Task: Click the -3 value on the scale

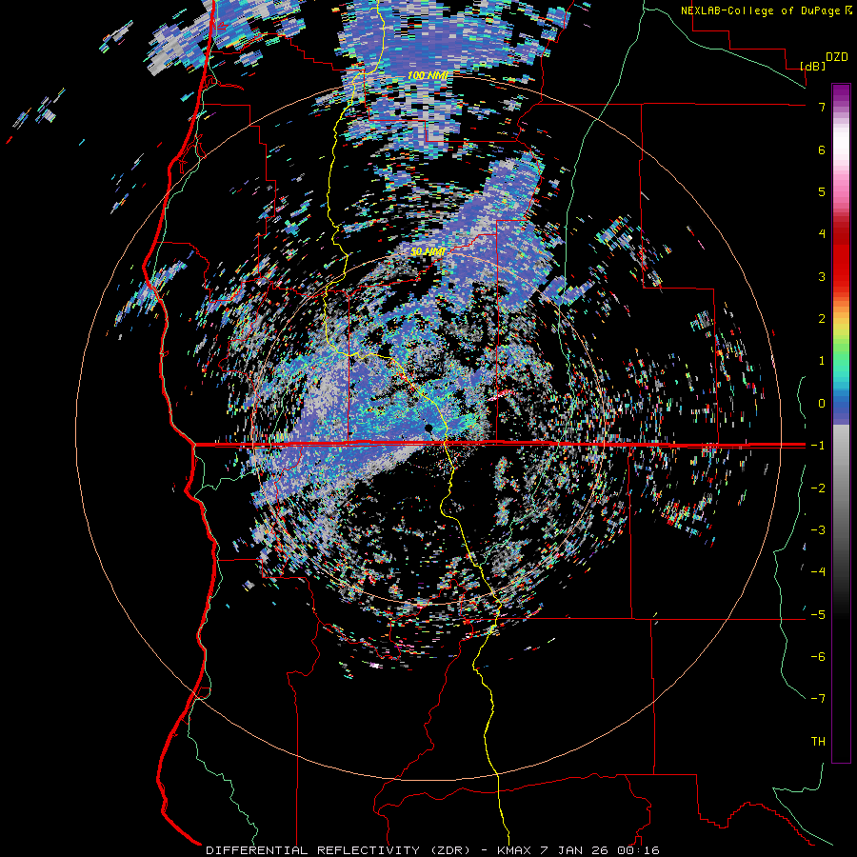Action: point(818,530)
